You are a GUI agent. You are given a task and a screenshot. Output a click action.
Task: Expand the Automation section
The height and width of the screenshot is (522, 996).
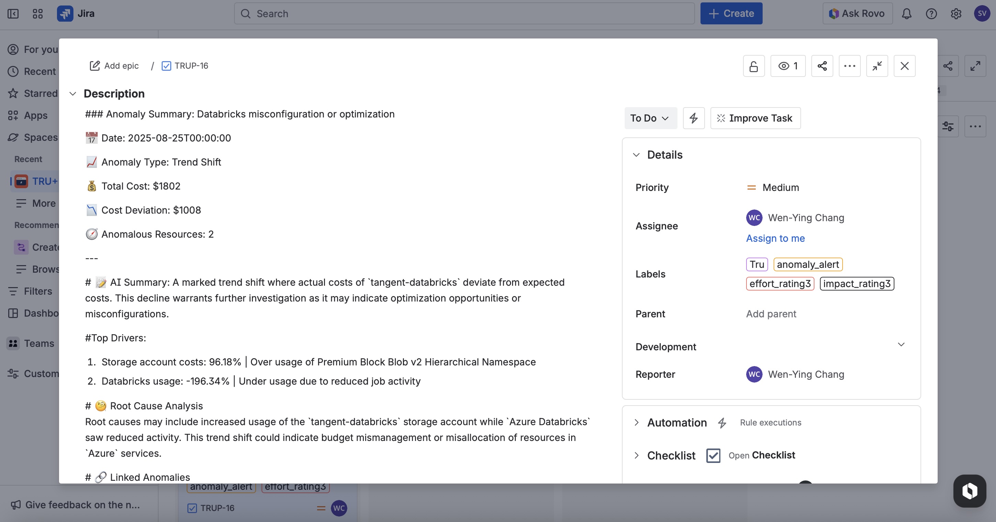[x=636, y=422]
